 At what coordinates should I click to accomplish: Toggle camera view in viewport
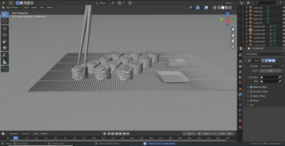[233, 41]
